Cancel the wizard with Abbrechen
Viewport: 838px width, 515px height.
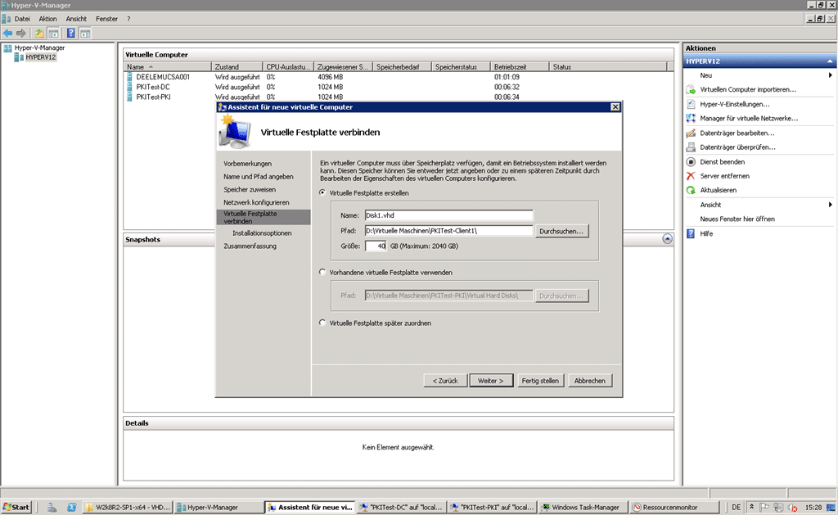pyautogui.click(x=589, y=381)
